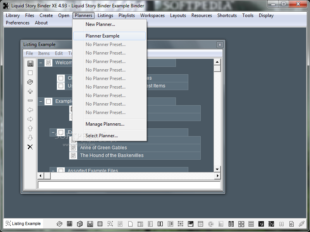Click the floppy disk save icon in Listing sidebar

(30, 63)
